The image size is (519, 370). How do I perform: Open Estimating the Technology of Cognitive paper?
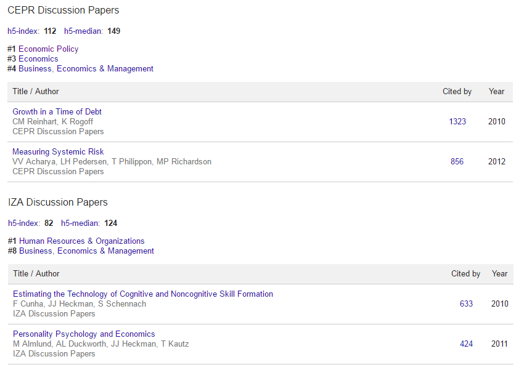click(x=143, y=294)
